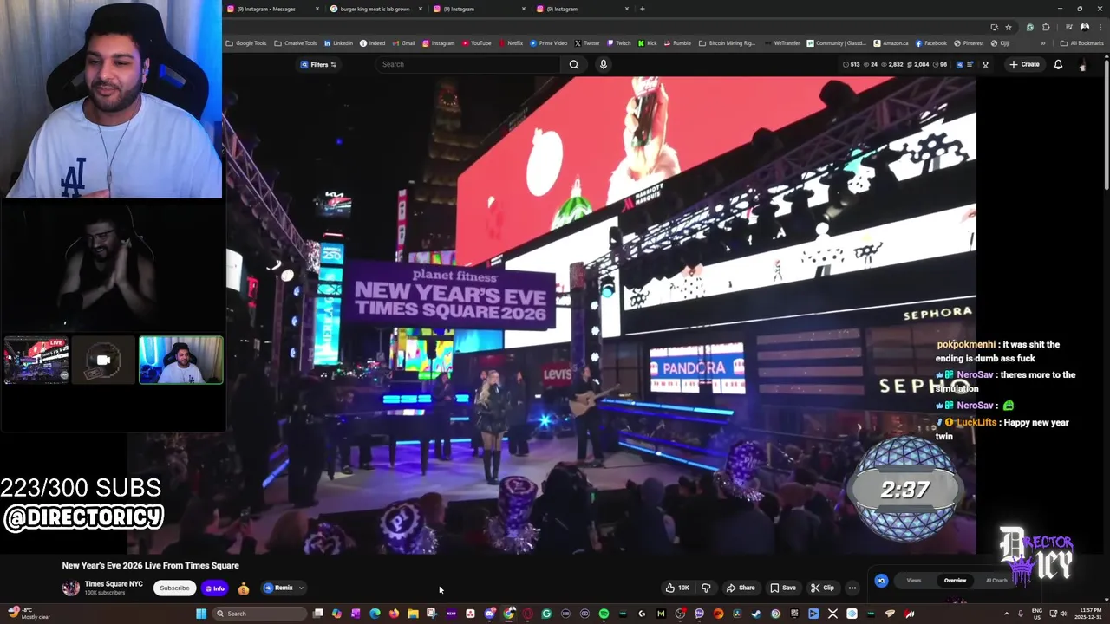1110x624 pixels.
Task: Dislike the video with thumbs down
Action: 706,588
